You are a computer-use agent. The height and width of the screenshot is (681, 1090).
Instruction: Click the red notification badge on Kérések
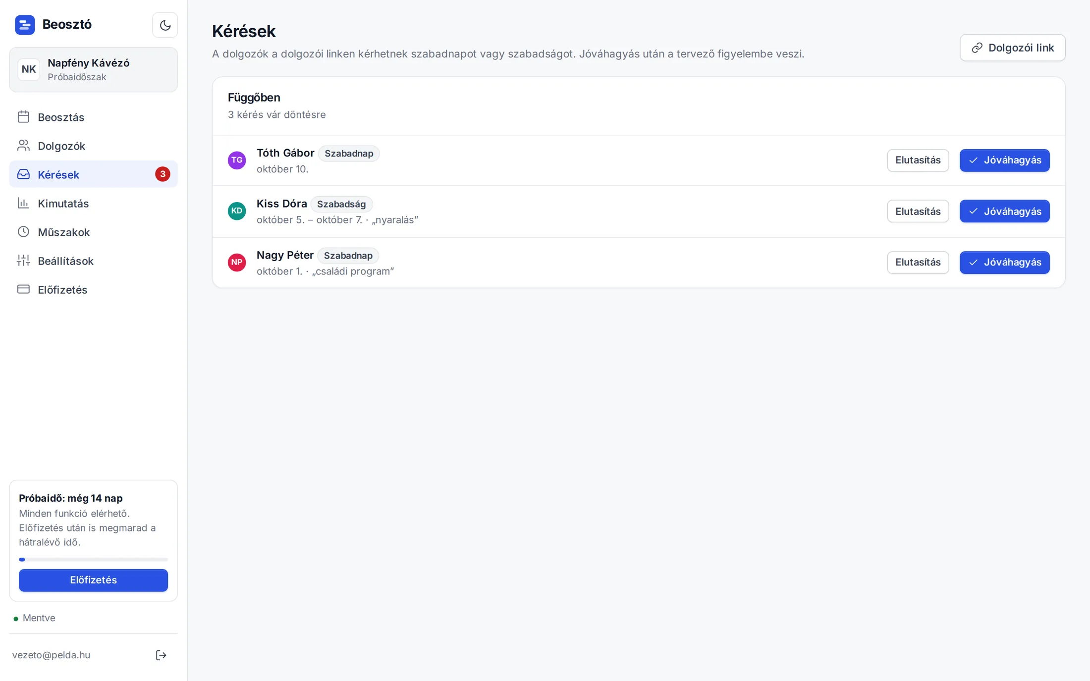(163, 174)
